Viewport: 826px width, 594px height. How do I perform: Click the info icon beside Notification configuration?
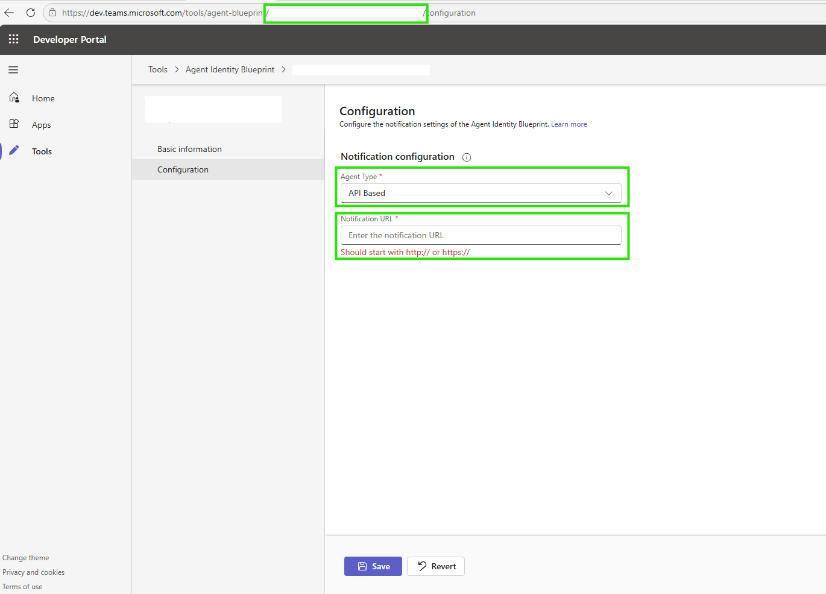click(466, 157)
